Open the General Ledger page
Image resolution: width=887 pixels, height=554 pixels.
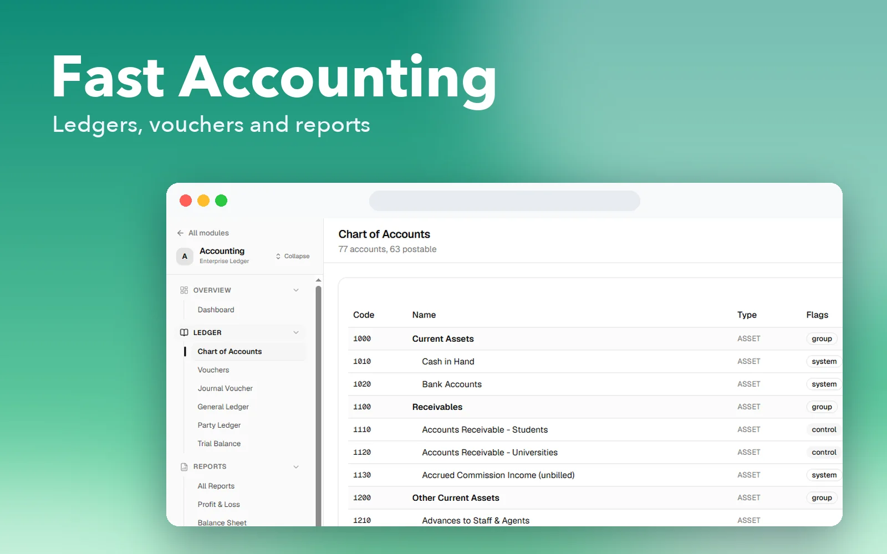click(223, 407)
